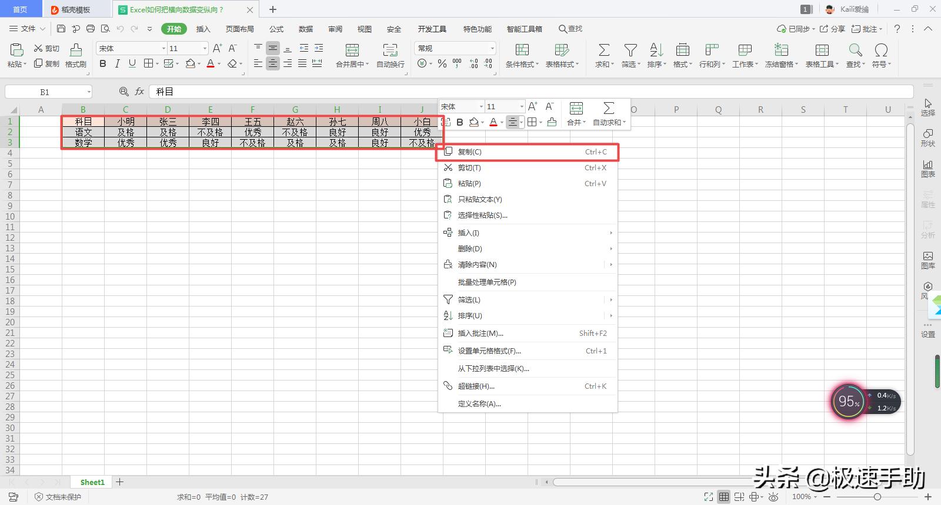Click the formula bar input field
The height and width of the screenshot is (505, 941).
click(x=531, y=92)
